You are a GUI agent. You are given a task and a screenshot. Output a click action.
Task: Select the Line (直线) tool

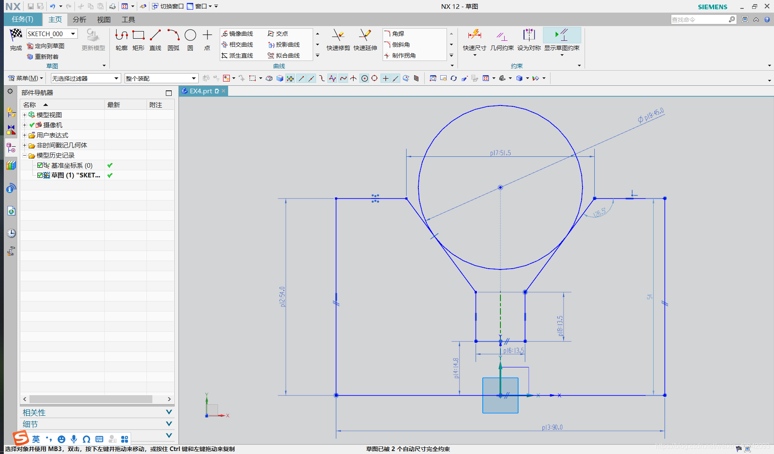pyautogui.click(x=155, y=40)
